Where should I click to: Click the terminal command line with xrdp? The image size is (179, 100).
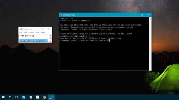[x=84, y=41]
